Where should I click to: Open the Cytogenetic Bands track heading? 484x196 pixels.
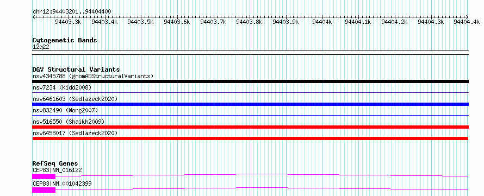(x=65, y=40)
